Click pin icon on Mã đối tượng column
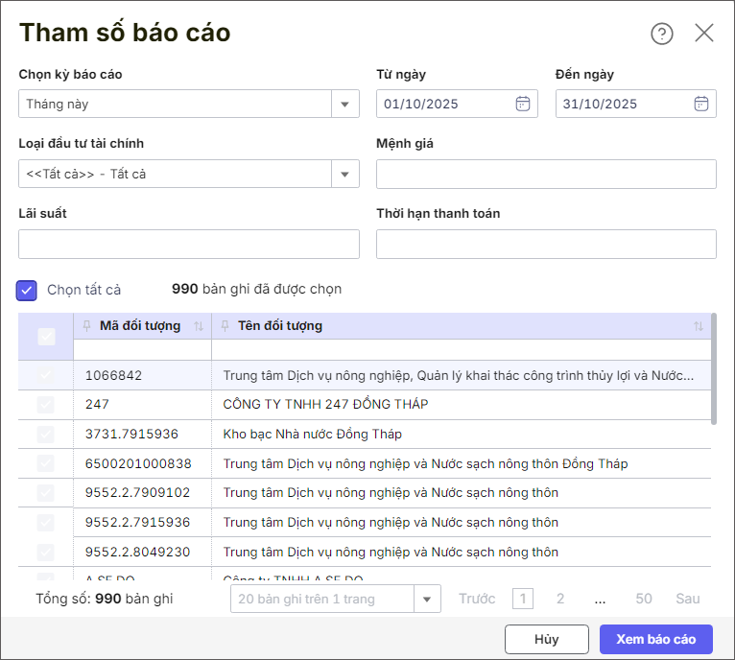The width and height of the screenshot is (735, 660). coord(87,326)
